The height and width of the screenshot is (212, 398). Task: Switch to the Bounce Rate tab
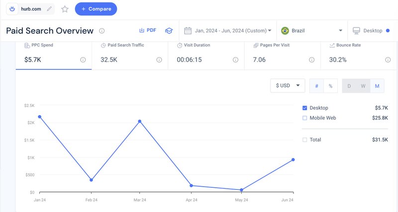(x=359, y=56)
